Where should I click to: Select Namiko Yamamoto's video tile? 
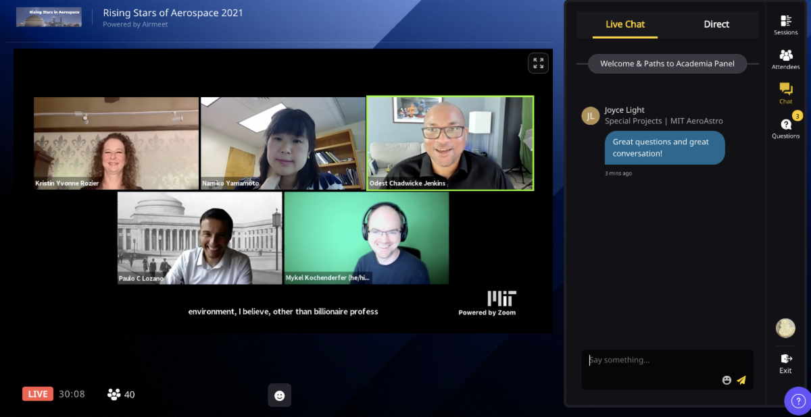[283, 143]
